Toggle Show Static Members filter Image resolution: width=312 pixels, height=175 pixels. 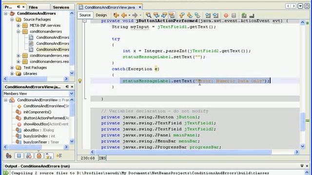click(29, 156)
